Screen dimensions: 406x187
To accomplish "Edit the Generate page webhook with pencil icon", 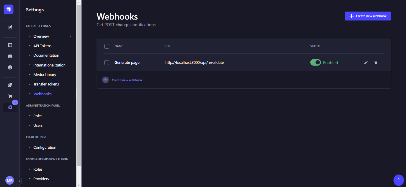I will [x=366, y=62].
